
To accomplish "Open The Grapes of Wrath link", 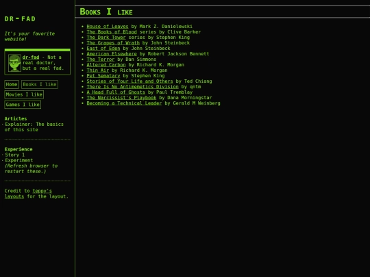I will pos(113,43).
